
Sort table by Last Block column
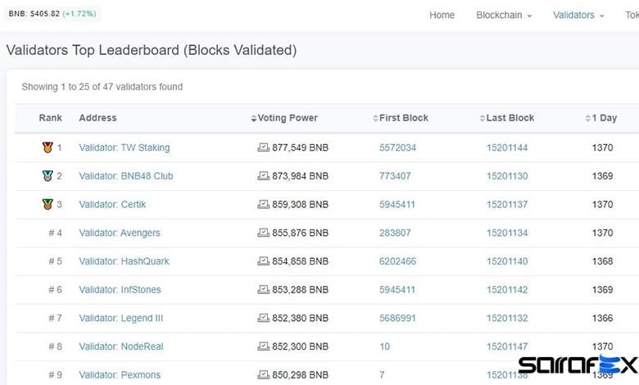click(x=506, y=118)
